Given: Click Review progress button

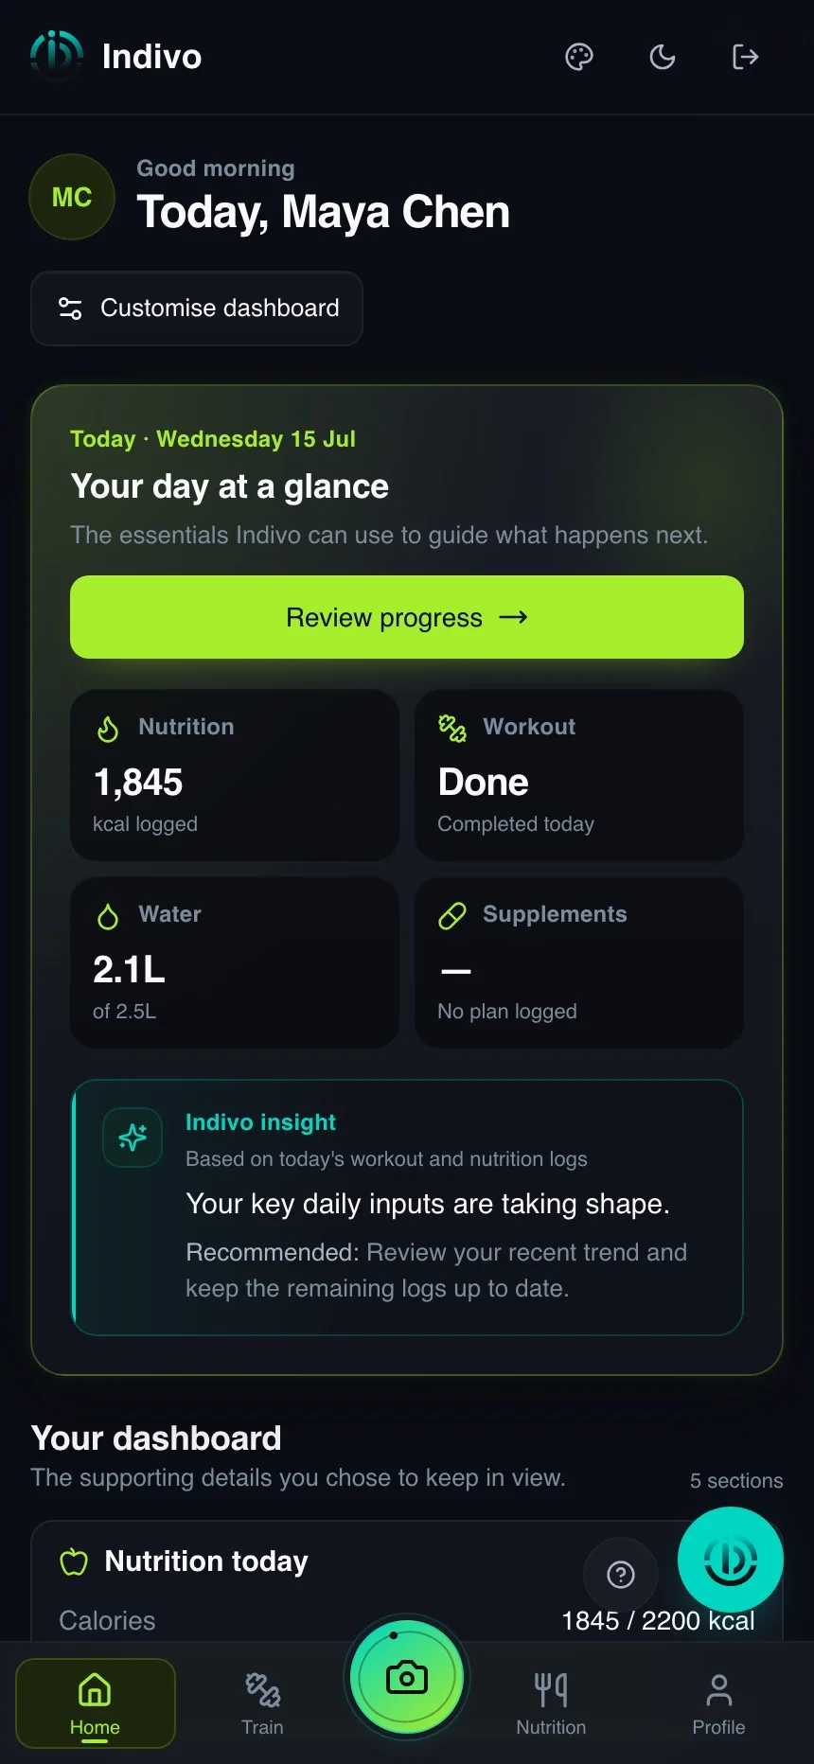Looking at the screenshot, I should click(x=407, y=617).
